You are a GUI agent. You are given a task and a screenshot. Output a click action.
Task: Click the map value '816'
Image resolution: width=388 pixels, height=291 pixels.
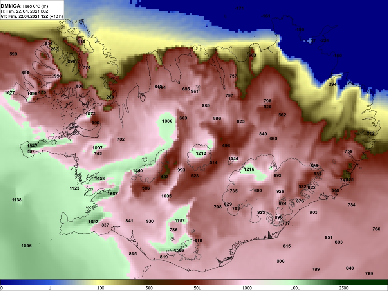point(81,42)
